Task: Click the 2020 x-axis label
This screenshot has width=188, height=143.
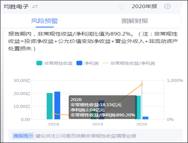Action: click(142, 124)
